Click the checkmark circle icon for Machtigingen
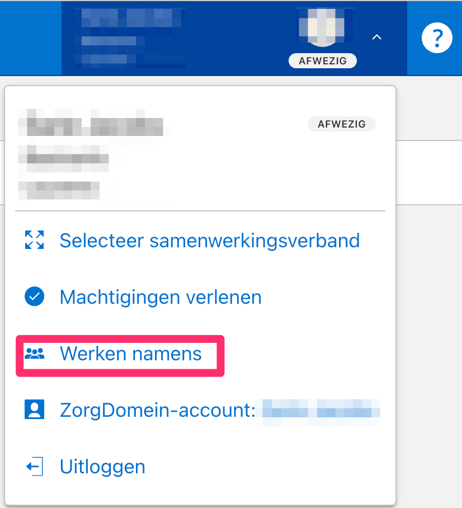The width and height of the screenshot is (462, 508). coord(34,297)
